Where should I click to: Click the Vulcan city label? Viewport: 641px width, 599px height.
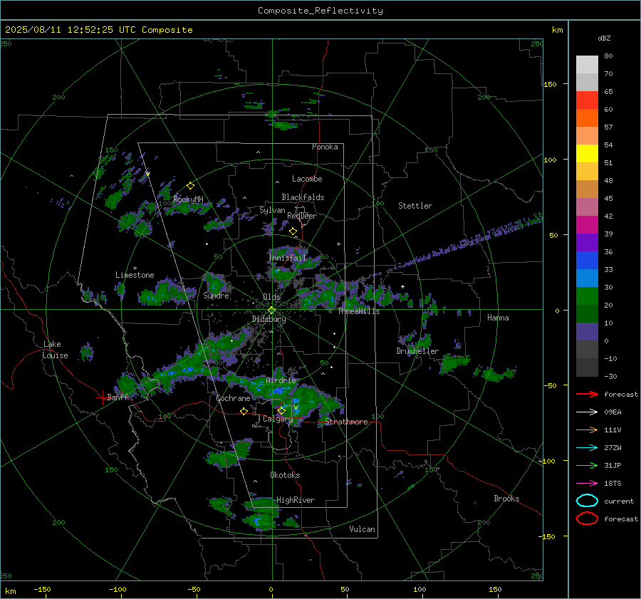tap(363, 529)
